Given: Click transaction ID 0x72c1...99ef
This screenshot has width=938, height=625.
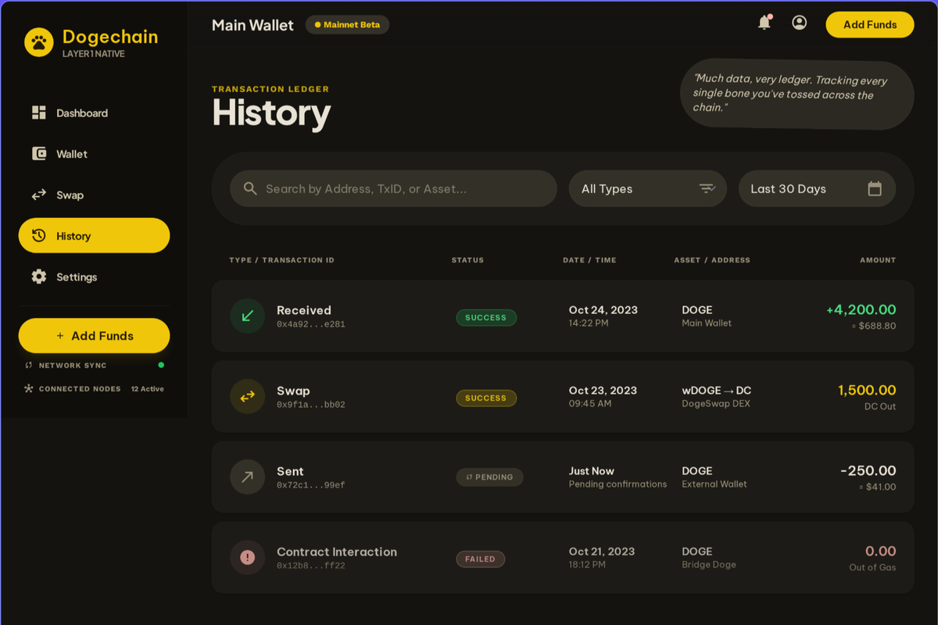Looking at the screenshot, I should point(310,485).
